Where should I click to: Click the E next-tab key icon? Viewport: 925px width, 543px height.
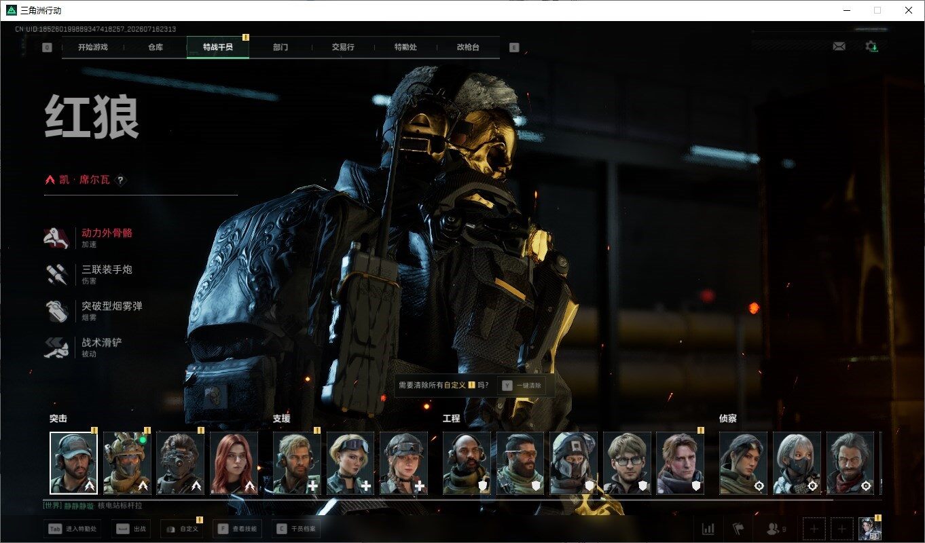pos(514,48)
